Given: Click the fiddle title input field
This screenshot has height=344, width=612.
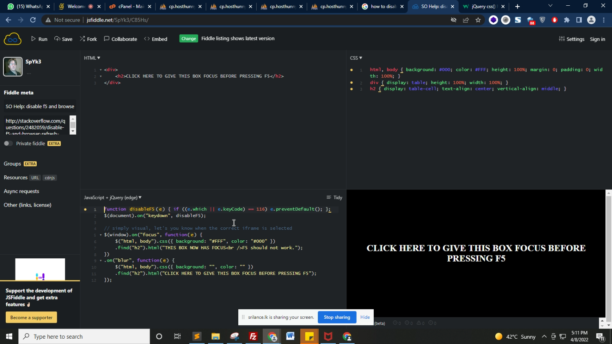Looking at the screenshot, I should click(40, 107).
